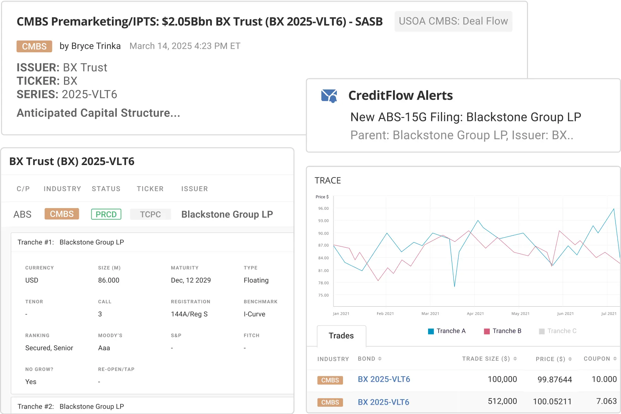
Task: Click the CreditFlow Alerts envelope icon
Action: [329, 96]
